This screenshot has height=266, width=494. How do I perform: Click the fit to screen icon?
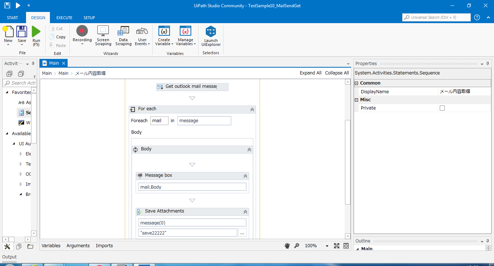337,246
